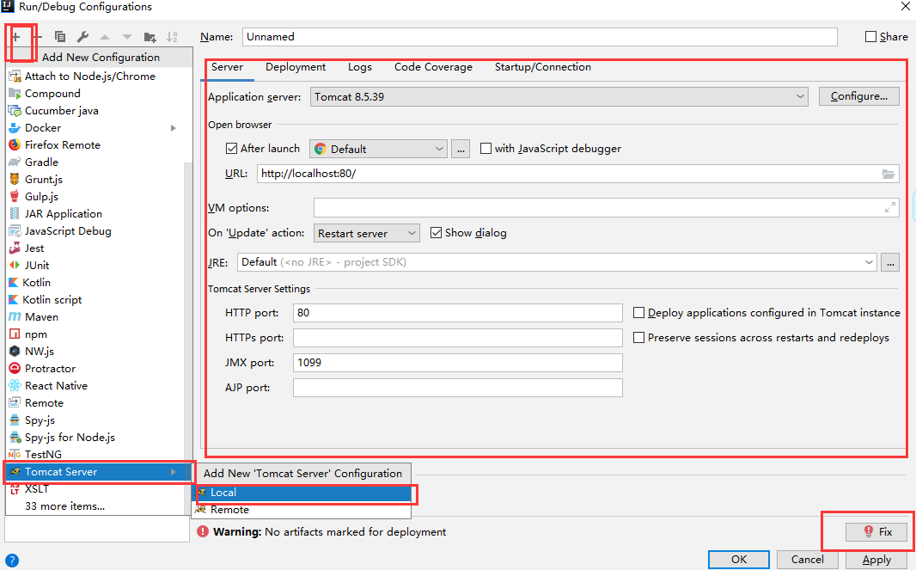Open the Restart server update action dropdown
This screenshot has height=570, width=916.
(x=367, y=233)
